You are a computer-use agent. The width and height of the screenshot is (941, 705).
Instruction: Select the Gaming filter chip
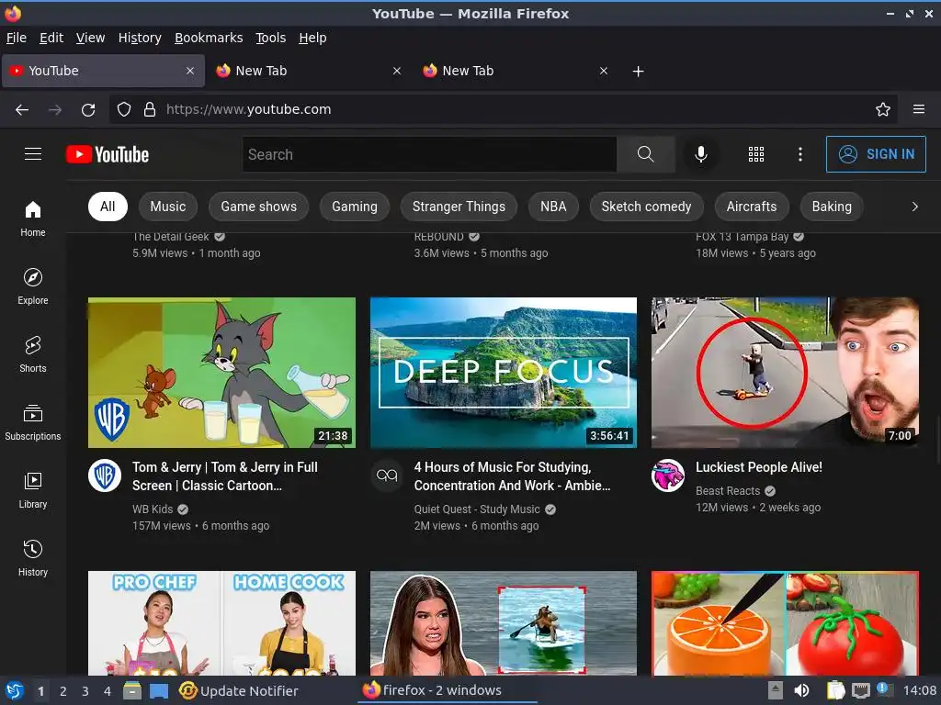(355, 207)
